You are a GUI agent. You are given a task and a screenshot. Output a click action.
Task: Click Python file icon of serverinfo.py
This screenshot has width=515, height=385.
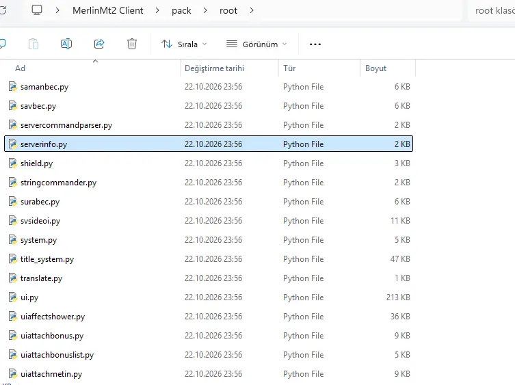point(12,144)
